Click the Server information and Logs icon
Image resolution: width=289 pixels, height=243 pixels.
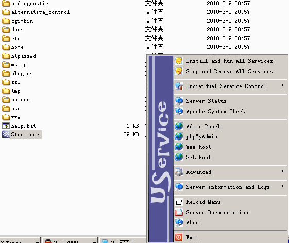tap(179, 187)
